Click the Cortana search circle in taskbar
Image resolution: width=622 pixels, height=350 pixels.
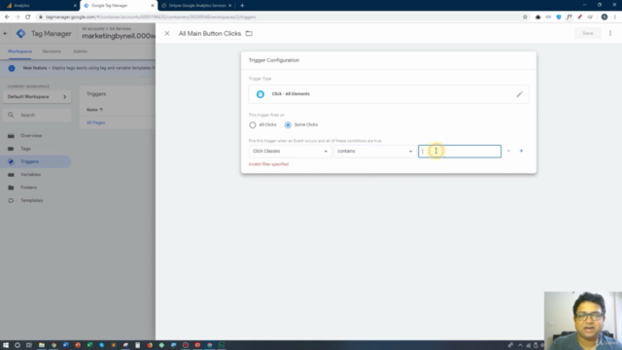17,345
